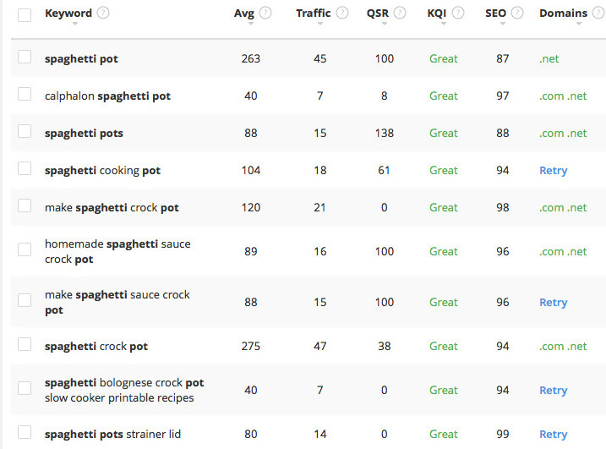Viewport: 606px width, 449px height.
Task: Click the KQI question mark icon
Action: click(x=458, y=13)
